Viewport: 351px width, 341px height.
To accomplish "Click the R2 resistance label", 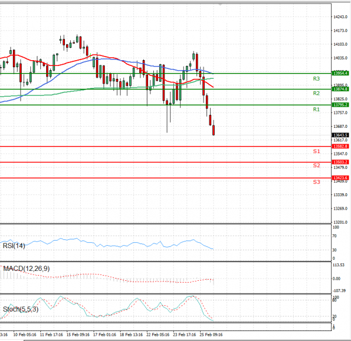I will 316,93.
